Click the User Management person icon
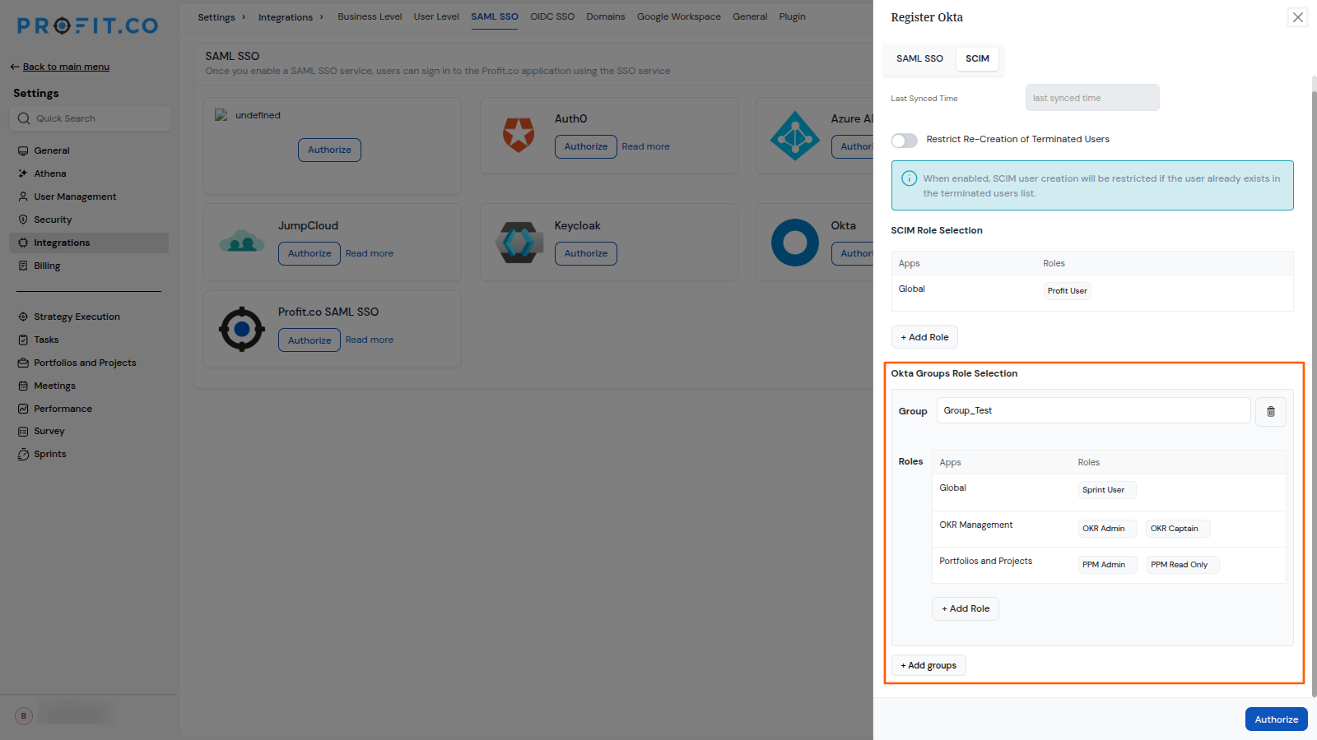Screen dimensions: 1317x740 coord(23,197)
